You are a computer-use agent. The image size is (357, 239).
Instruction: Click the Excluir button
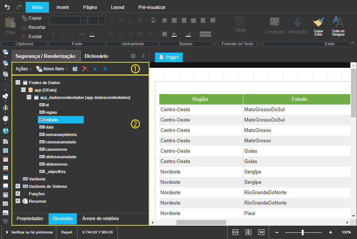pos(32,36)
